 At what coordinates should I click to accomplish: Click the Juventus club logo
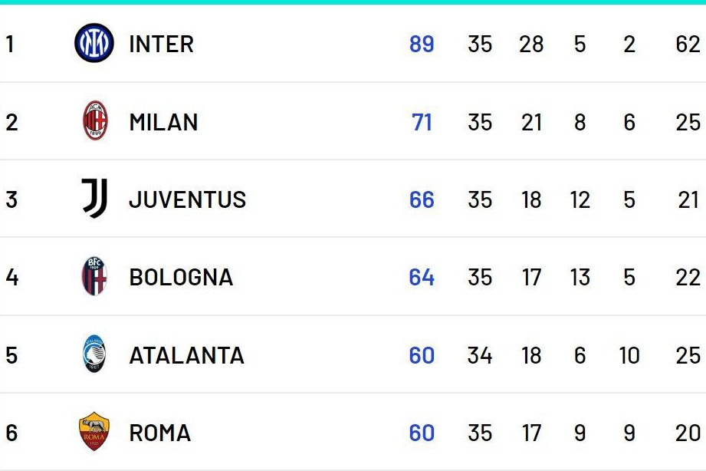(95, 199)
